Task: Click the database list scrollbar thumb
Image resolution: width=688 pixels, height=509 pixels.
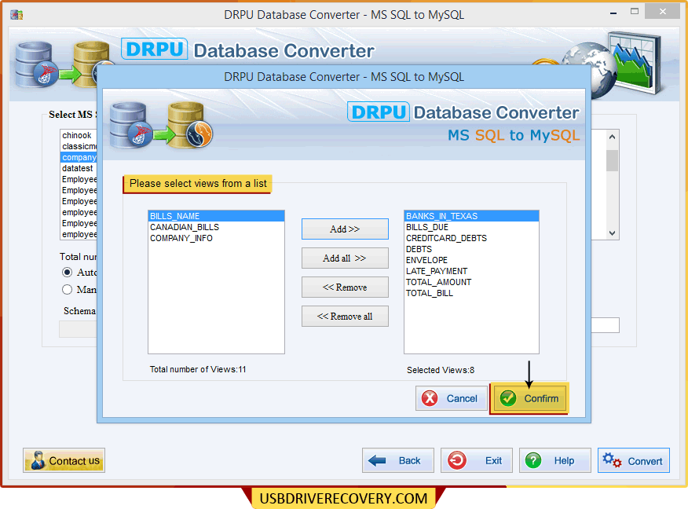Action: coord(612,160)
